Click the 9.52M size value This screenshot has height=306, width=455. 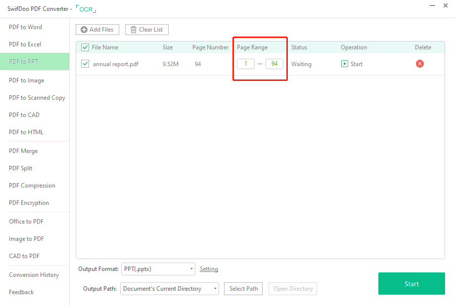[x=171, y=64]
